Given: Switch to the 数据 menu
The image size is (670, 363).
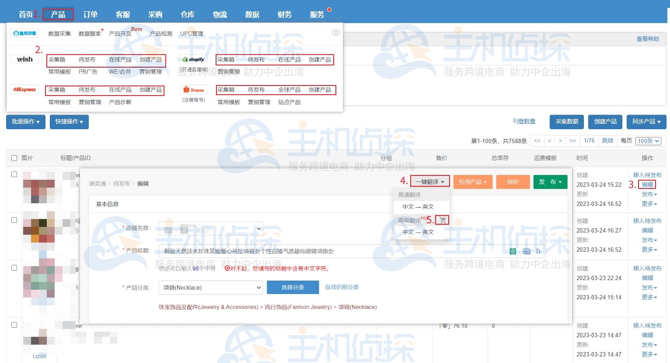Looking at the screenshot, I should pyautogui.click(x=252, y=14).
